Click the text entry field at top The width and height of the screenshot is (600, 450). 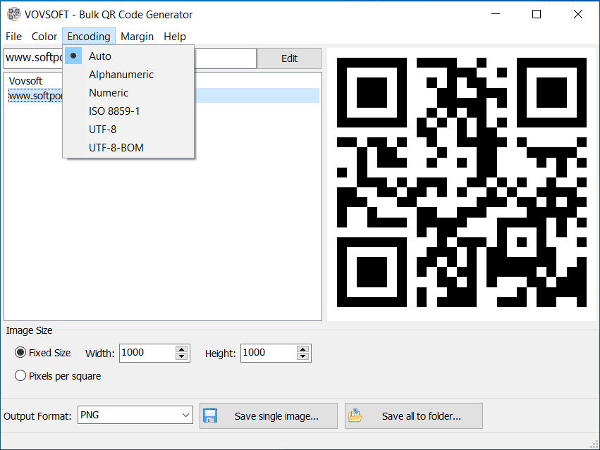point(130,58)
